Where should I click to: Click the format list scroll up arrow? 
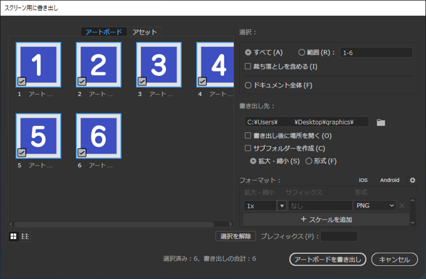(412, 201)
